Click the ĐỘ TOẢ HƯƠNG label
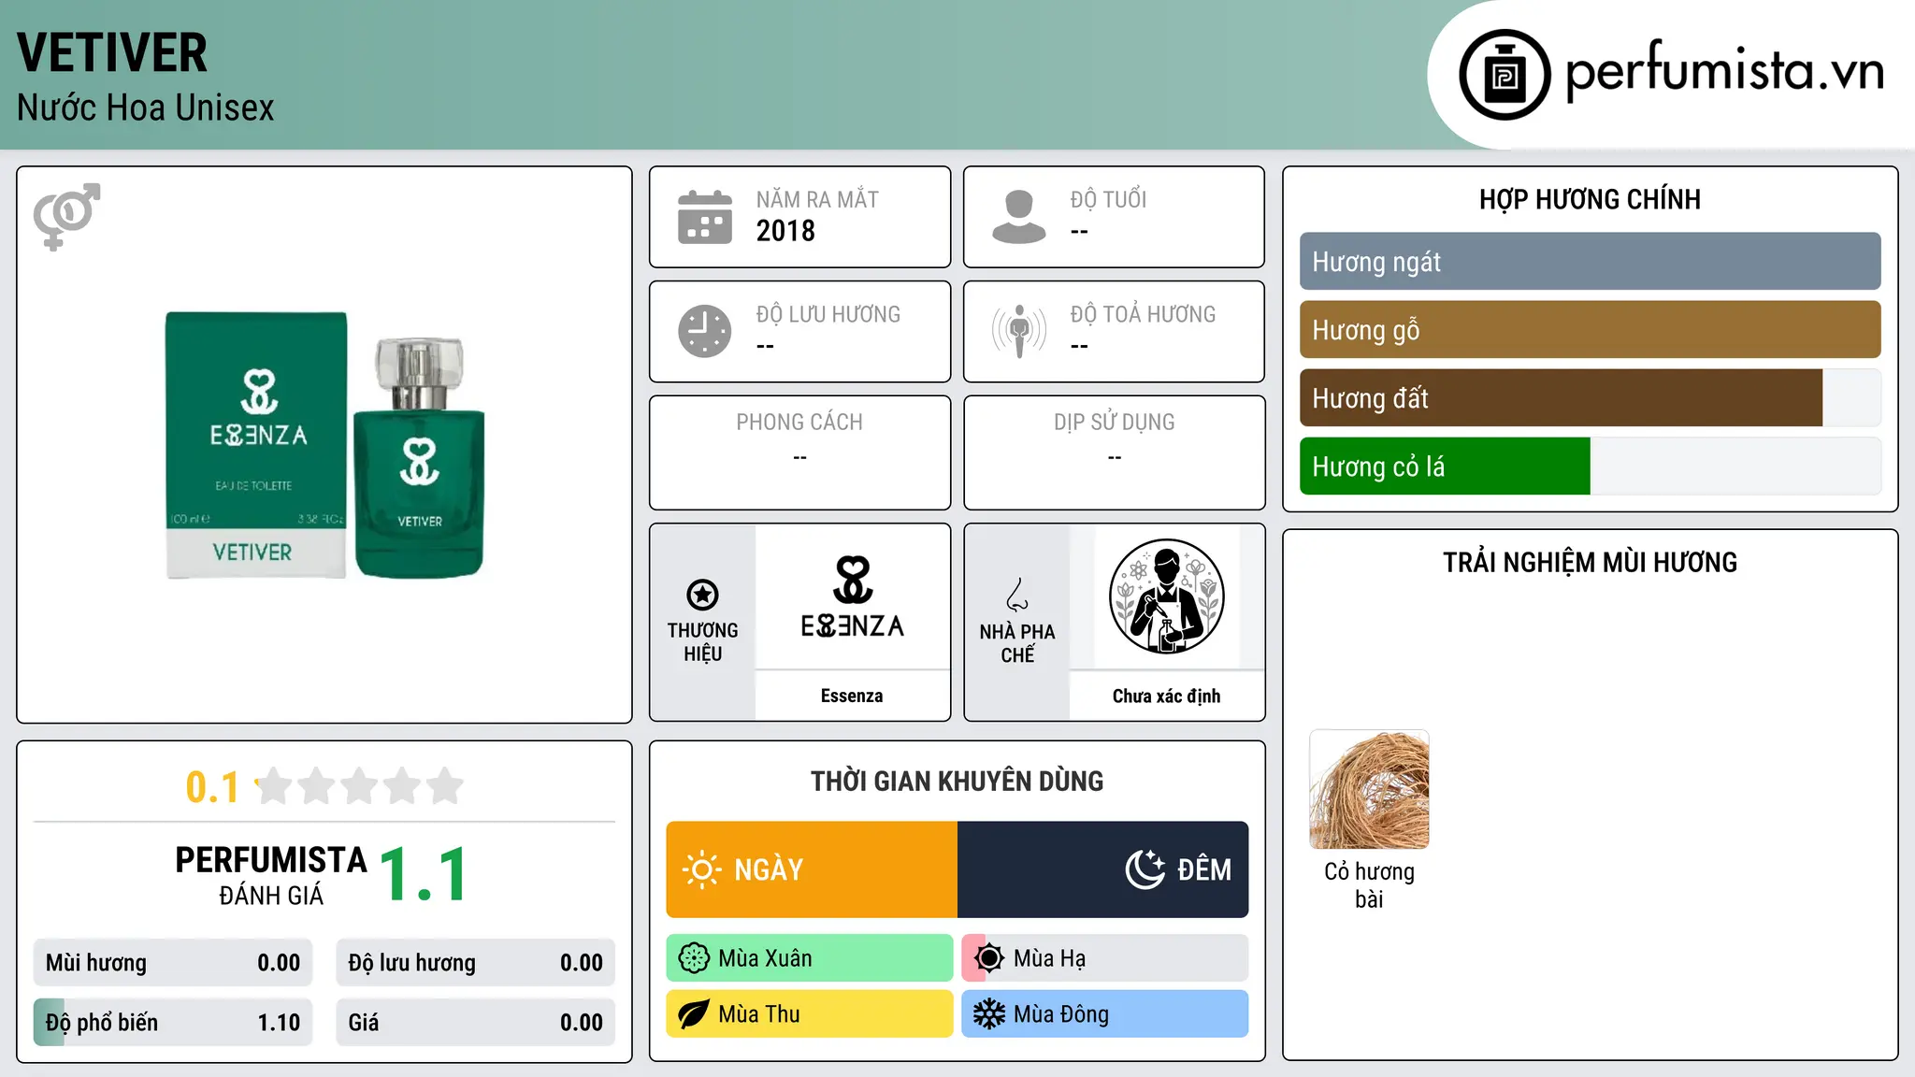The height and width of the screenshot is (1077, 1915). click(x=1143, y=314)
